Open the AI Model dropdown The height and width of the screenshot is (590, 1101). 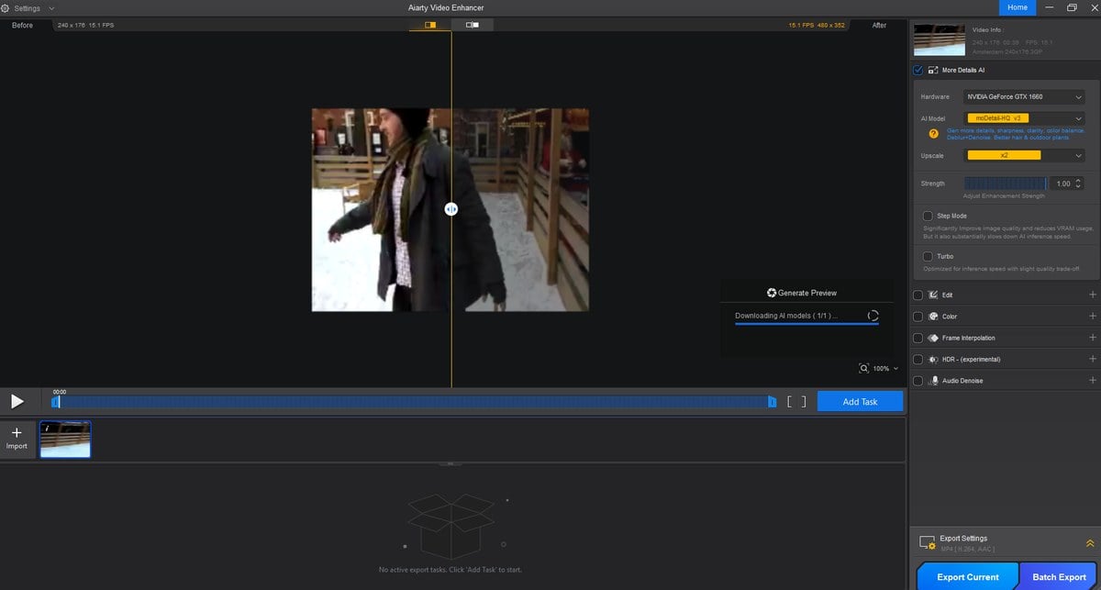coord(1025,118)
